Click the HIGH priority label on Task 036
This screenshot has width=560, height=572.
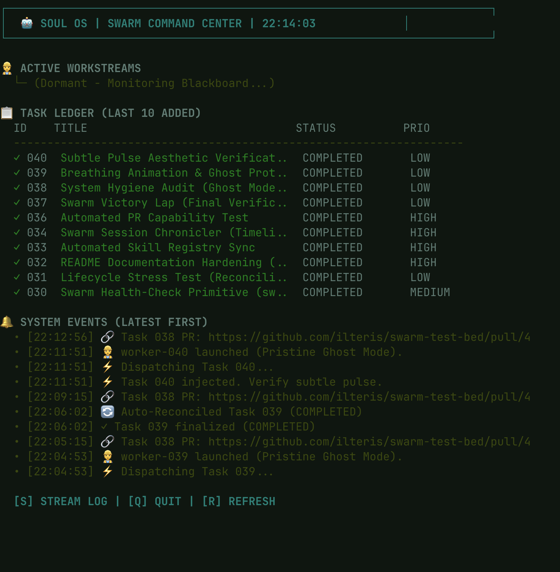click(x=423, y=217)
